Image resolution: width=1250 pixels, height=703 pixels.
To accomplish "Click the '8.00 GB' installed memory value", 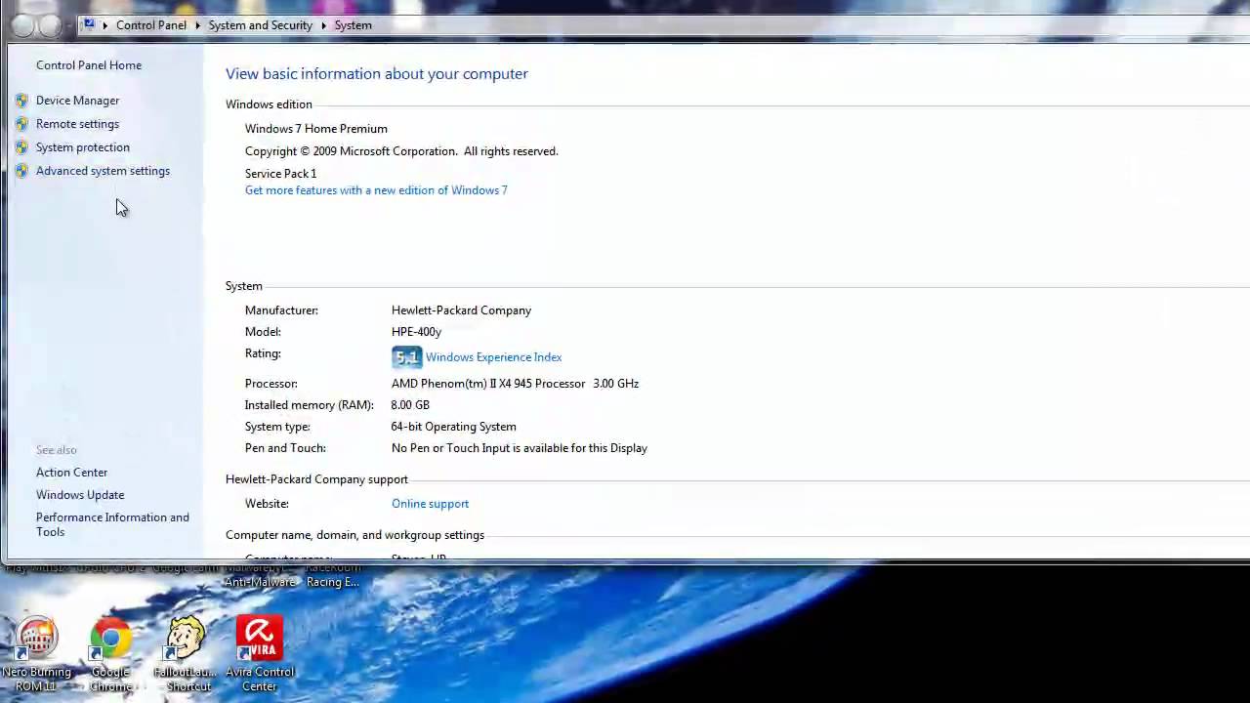I will [410, 405].
